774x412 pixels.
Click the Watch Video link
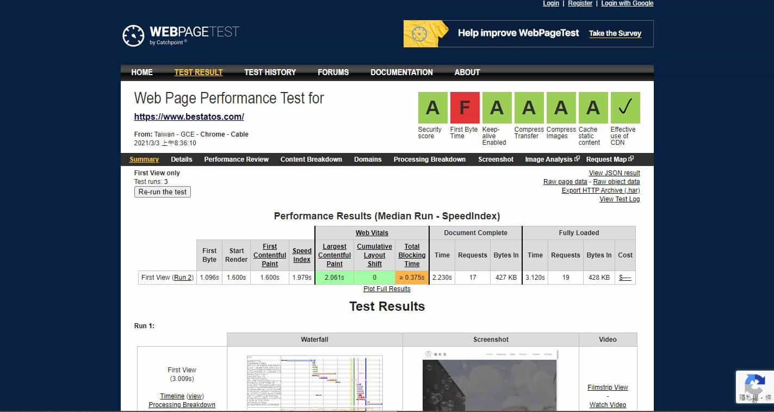pyautogui.click(x=608, y=405)
